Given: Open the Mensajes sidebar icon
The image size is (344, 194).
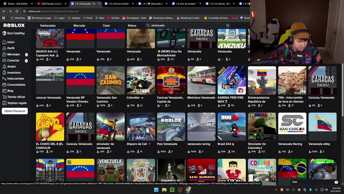Looking at the screenshot, I should click(x=4, y=54).
